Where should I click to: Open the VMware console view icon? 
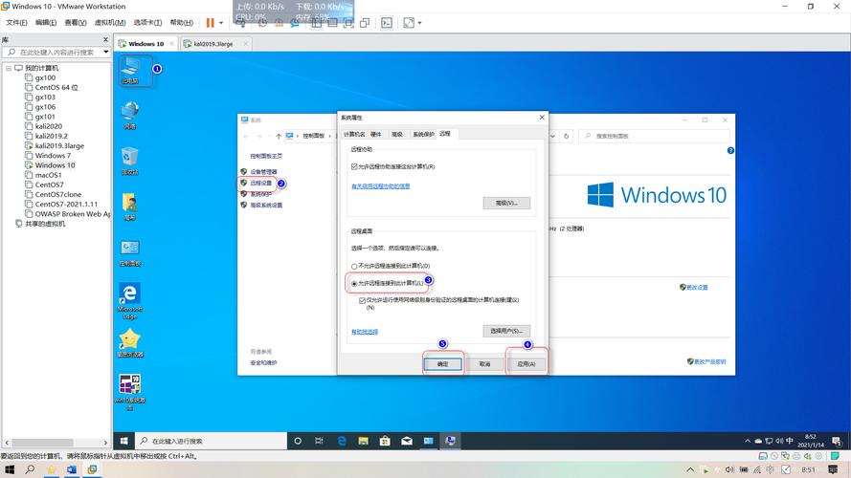pyautogui.click(x=387, y=23)
